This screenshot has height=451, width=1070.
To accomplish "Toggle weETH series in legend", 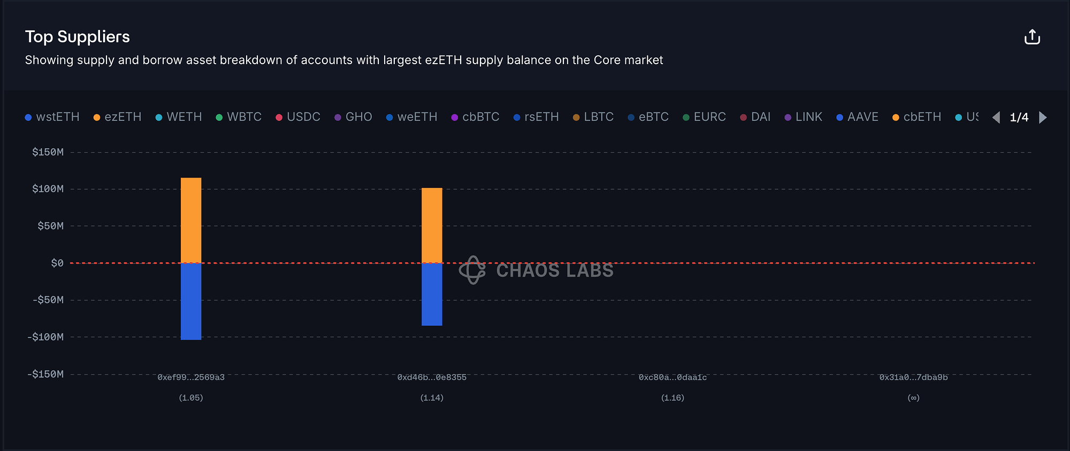I will (x=412, y=117).
